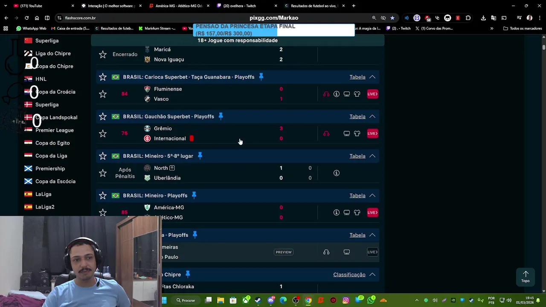Select Premiership in the sidebar

50,168
